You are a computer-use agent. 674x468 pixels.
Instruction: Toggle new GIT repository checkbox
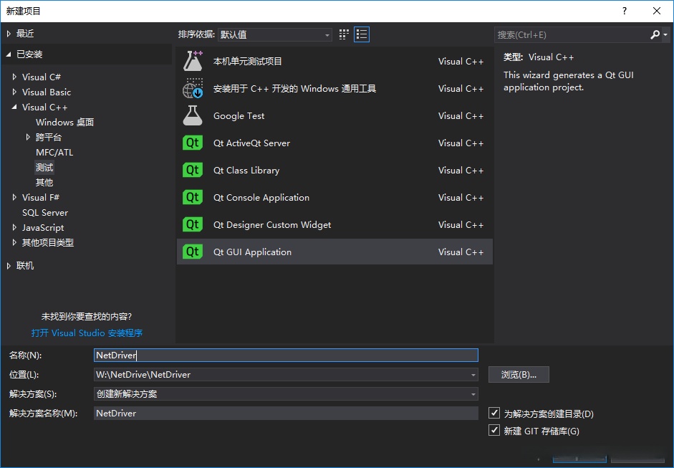tap(494, 430)
